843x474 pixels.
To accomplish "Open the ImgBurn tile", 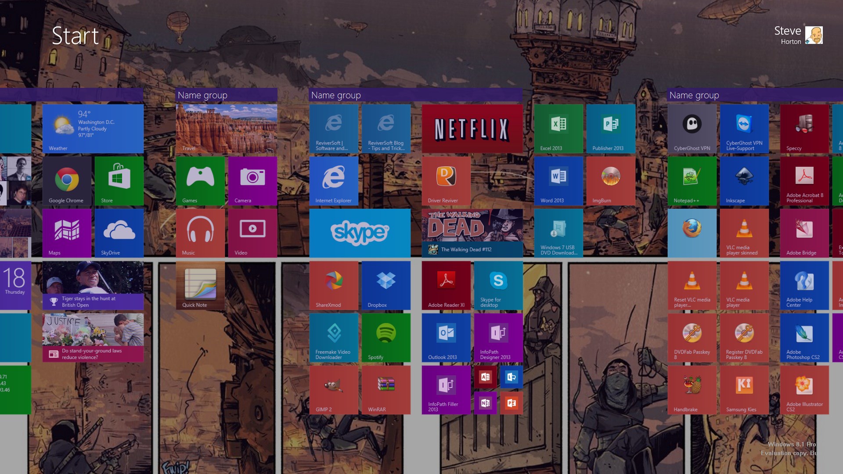I will coord(611,181).
